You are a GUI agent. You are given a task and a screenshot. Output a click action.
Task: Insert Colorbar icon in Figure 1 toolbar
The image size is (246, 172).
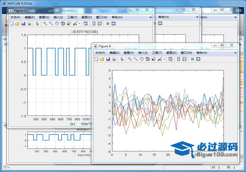[94, 24]
